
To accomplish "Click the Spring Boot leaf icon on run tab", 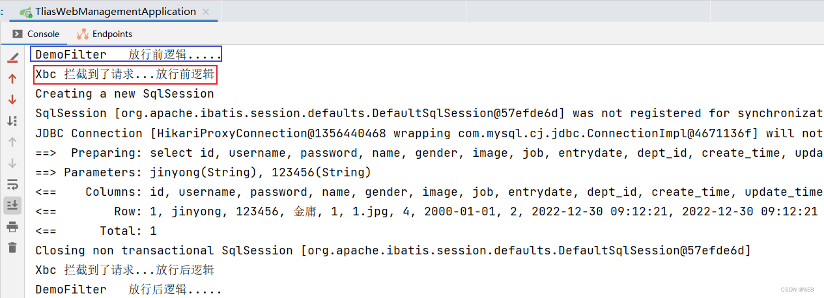I will pos(26,12).
